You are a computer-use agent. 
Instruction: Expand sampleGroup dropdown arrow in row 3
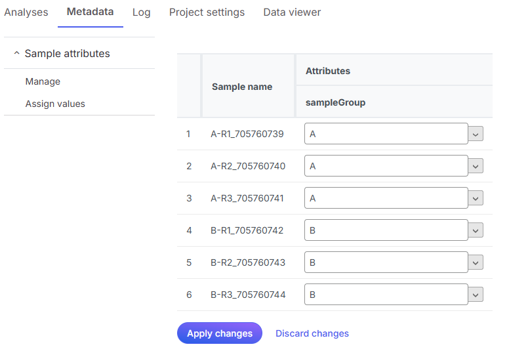click(x=476, y=198)
